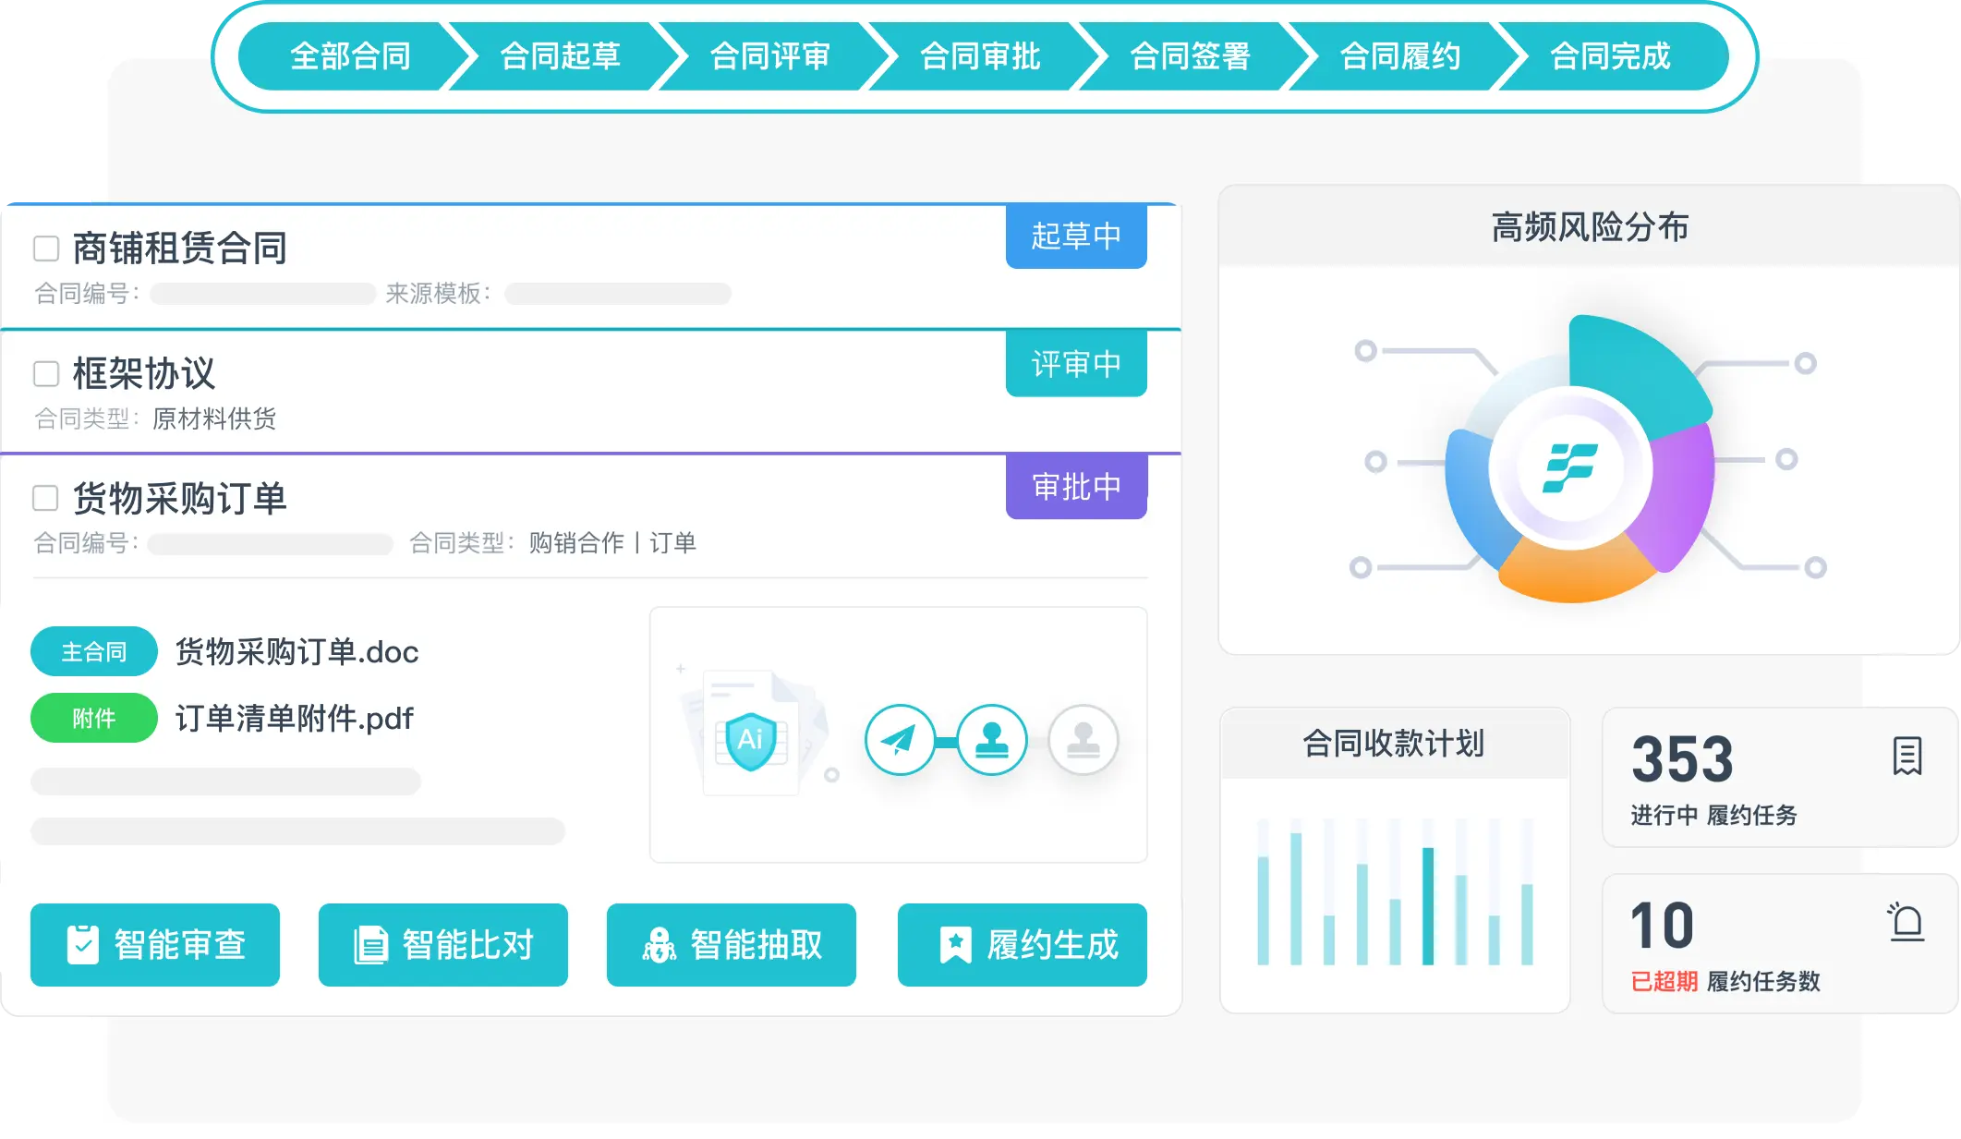Launch 智能审查 smart review button
Image resolution: width=1961 pixels, height=1139 pixels.
tap(155, 945)
